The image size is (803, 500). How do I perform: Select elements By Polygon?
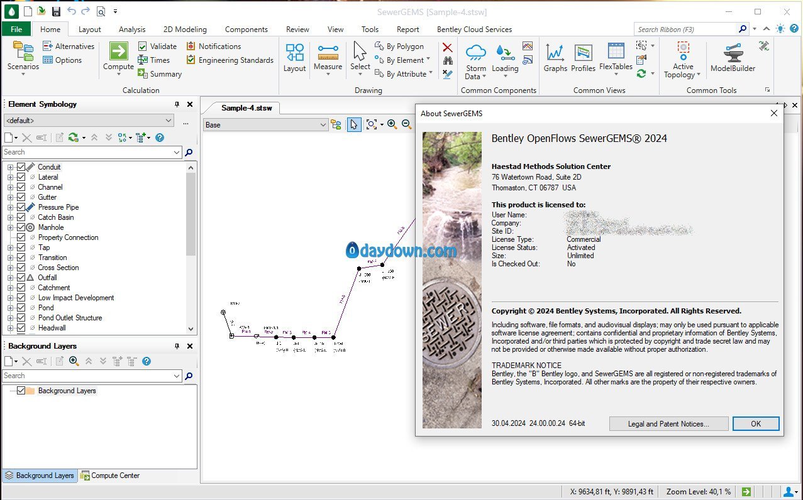(399, 46)
